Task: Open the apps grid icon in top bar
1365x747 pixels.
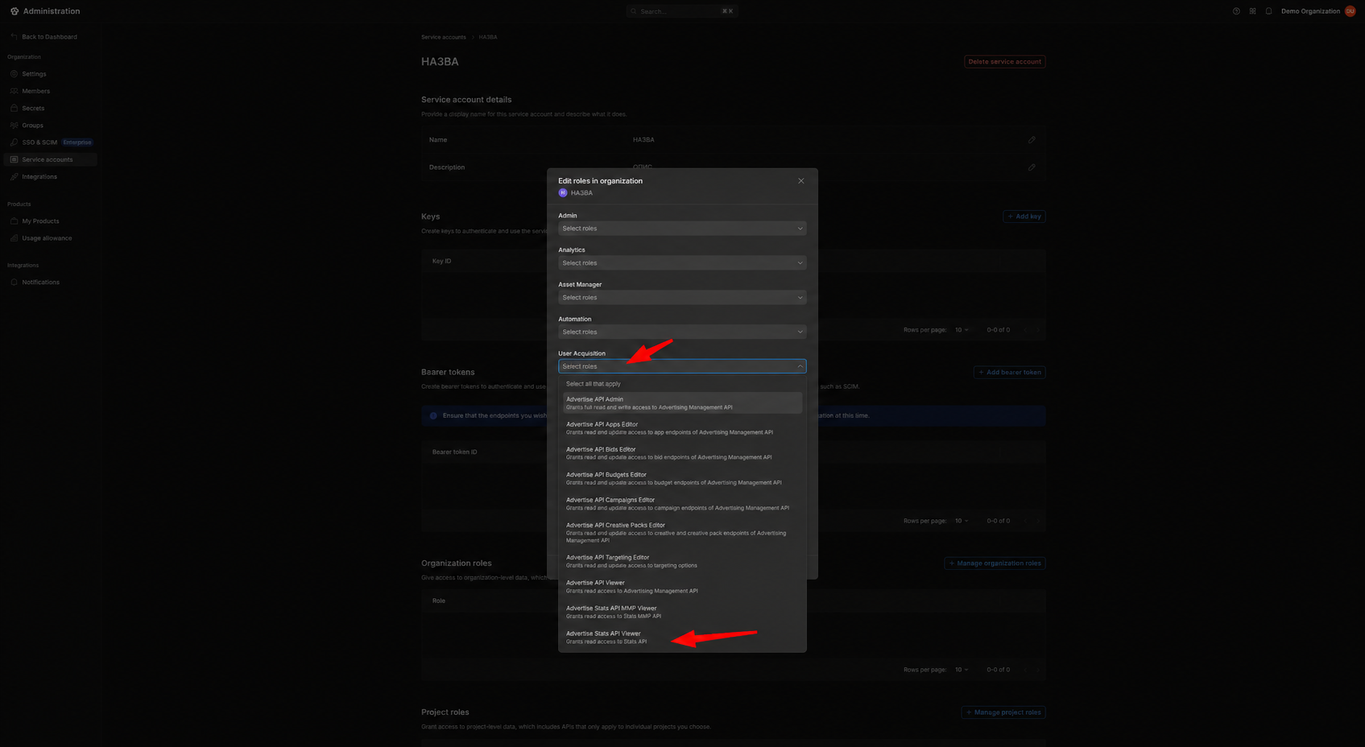Action: [x=1252, y=11]
